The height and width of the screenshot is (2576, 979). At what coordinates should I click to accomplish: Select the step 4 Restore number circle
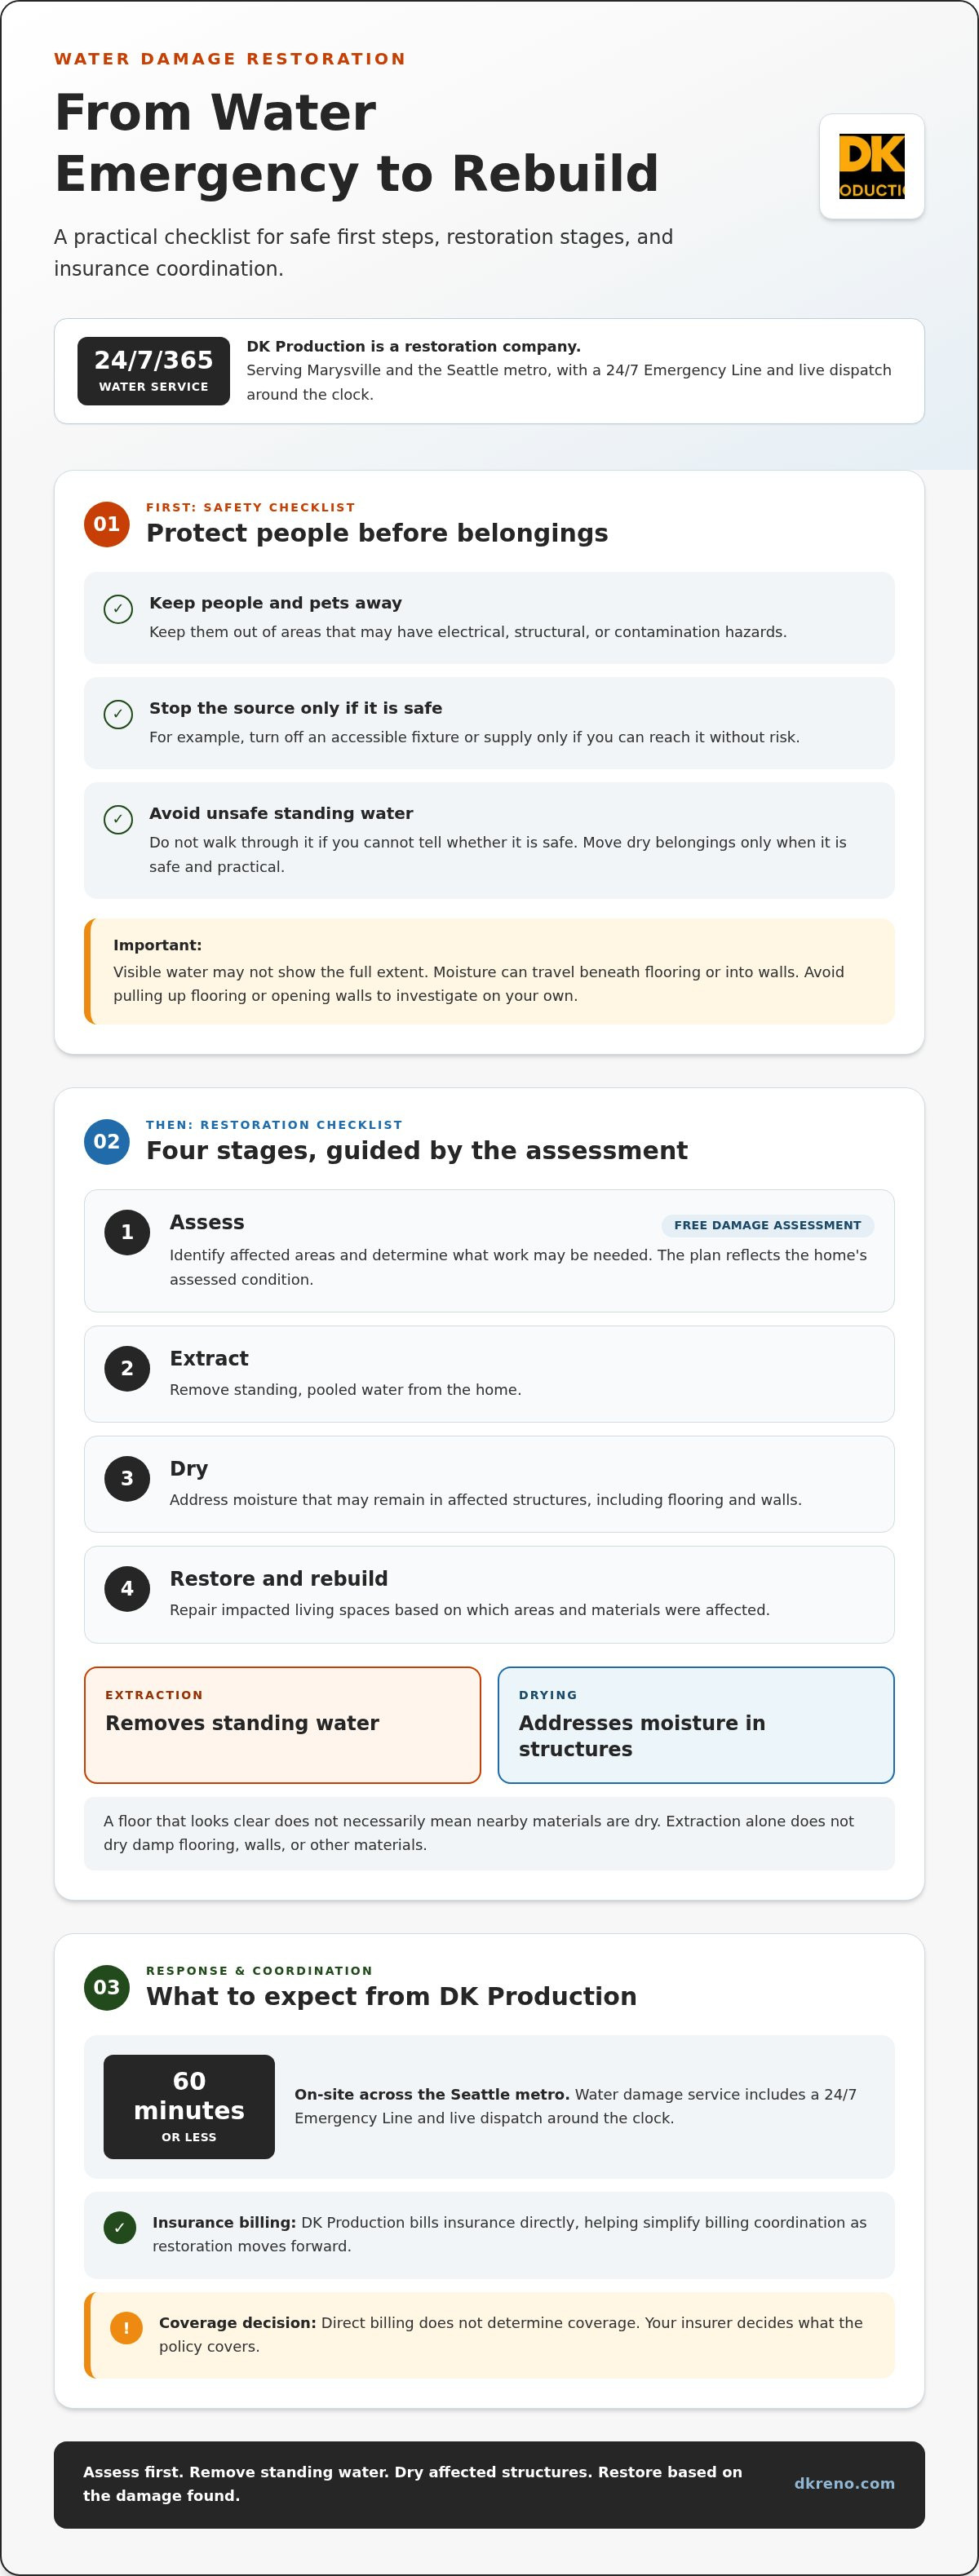127,1588
